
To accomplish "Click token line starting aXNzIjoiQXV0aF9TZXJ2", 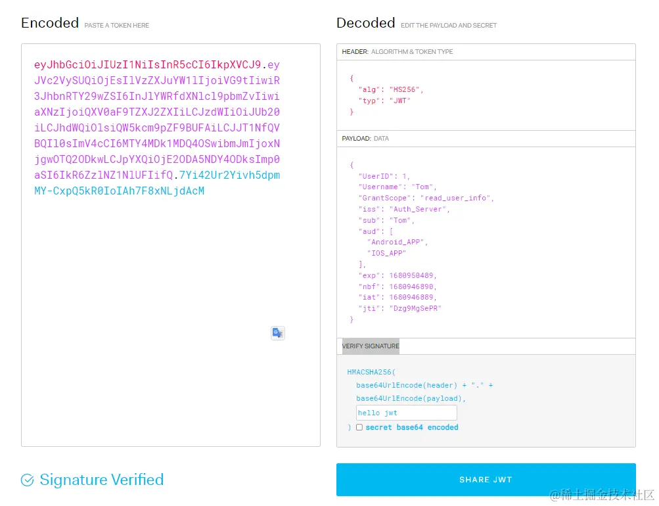I will coord(157,112).
